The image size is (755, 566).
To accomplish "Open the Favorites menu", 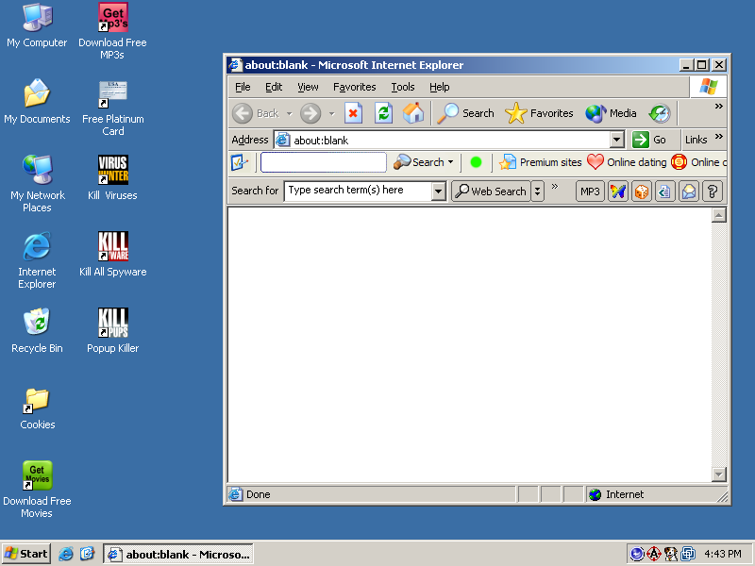I will pyautogui.click(x=355, y=87).
